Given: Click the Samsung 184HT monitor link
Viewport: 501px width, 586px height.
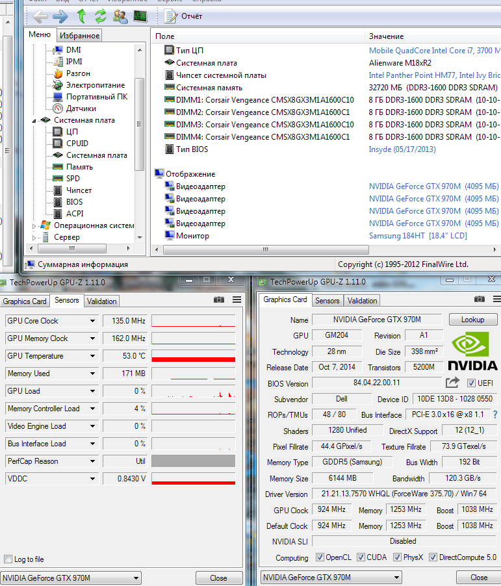Looking at the screenshot, I should [x=418, y=235].
